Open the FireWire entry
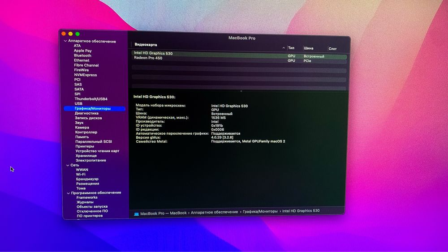Image resolution: width=448 pixels, height=252 pixels. [x=82, y=70]
